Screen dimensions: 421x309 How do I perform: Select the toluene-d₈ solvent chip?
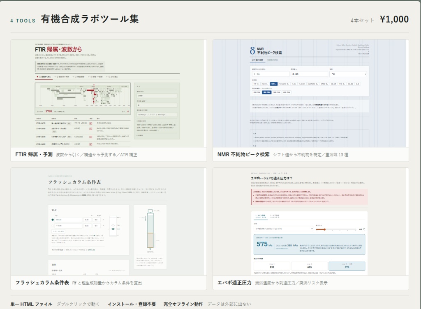[x=285, y=84]
